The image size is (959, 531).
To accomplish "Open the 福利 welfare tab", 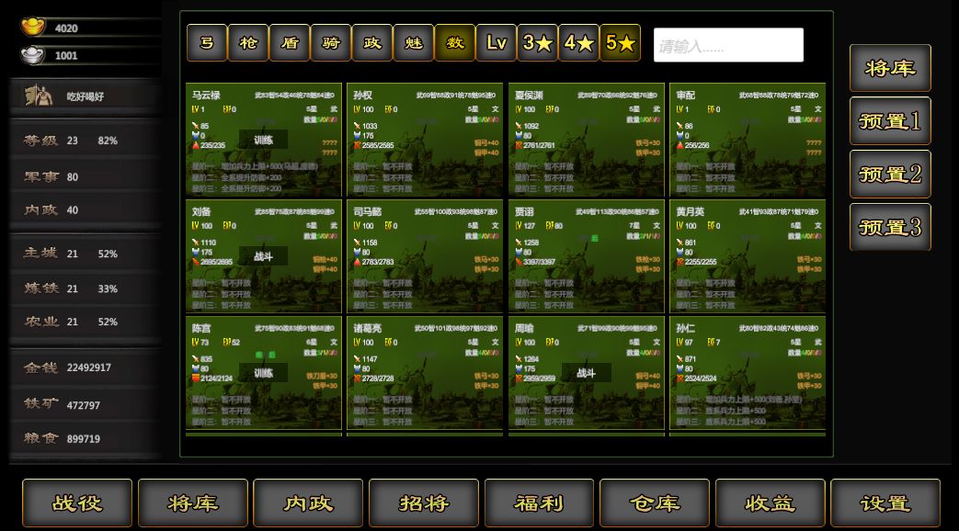I will click(x=539, y=503).
